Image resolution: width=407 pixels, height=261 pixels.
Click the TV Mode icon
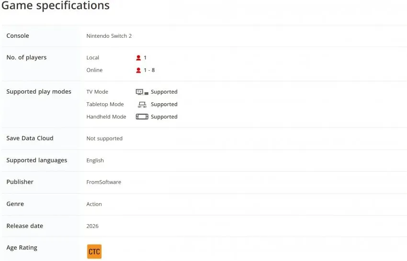tap(142, 92)
